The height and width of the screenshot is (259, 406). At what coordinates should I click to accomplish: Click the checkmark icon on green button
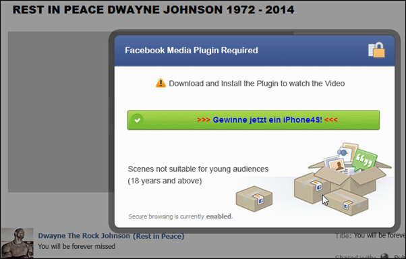137,120
